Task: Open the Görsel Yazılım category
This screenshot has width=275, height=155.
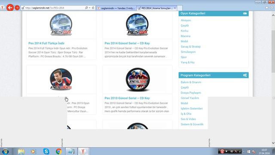Action: click(x=190, y=98)
